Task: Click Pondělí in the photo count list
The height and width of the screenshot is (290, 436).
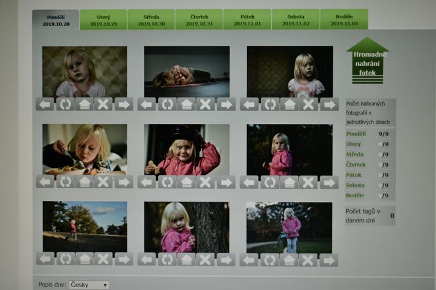Action: coord(356,134)
